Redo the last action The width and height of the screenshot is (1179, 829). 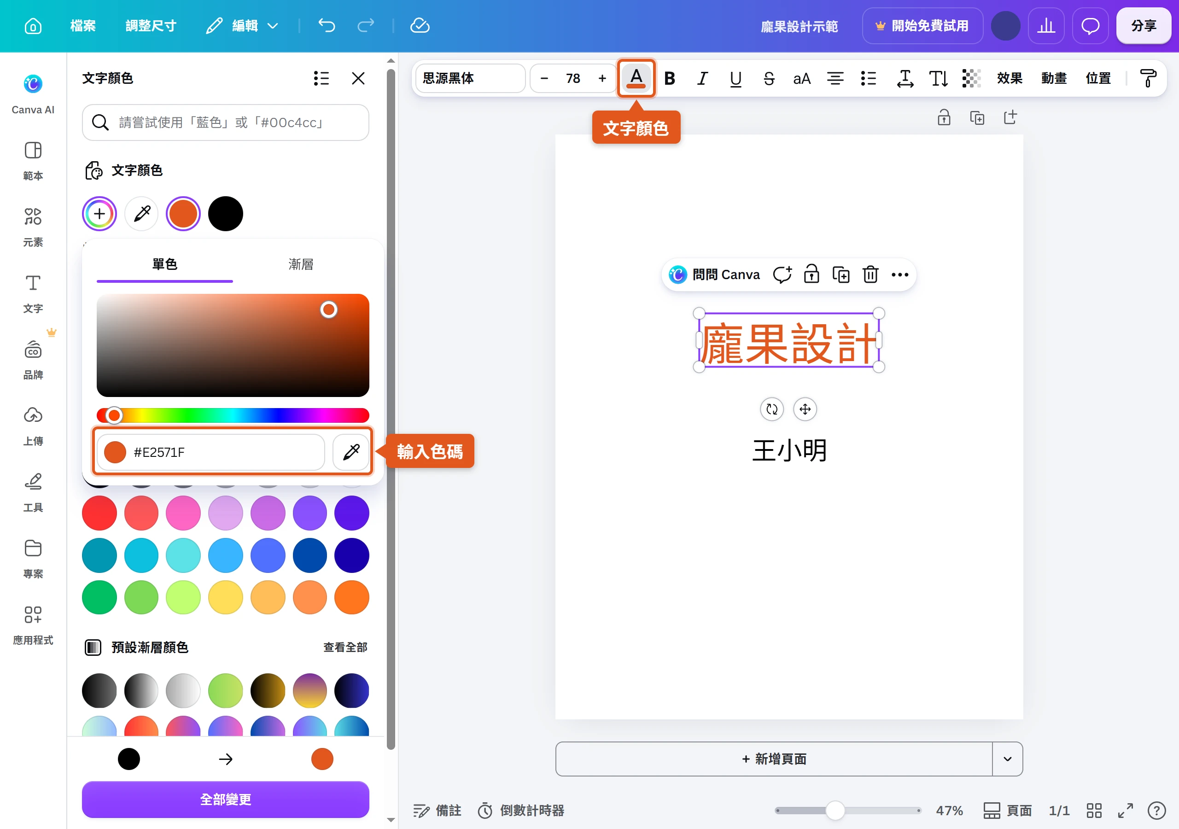click(x=366, y=26)
